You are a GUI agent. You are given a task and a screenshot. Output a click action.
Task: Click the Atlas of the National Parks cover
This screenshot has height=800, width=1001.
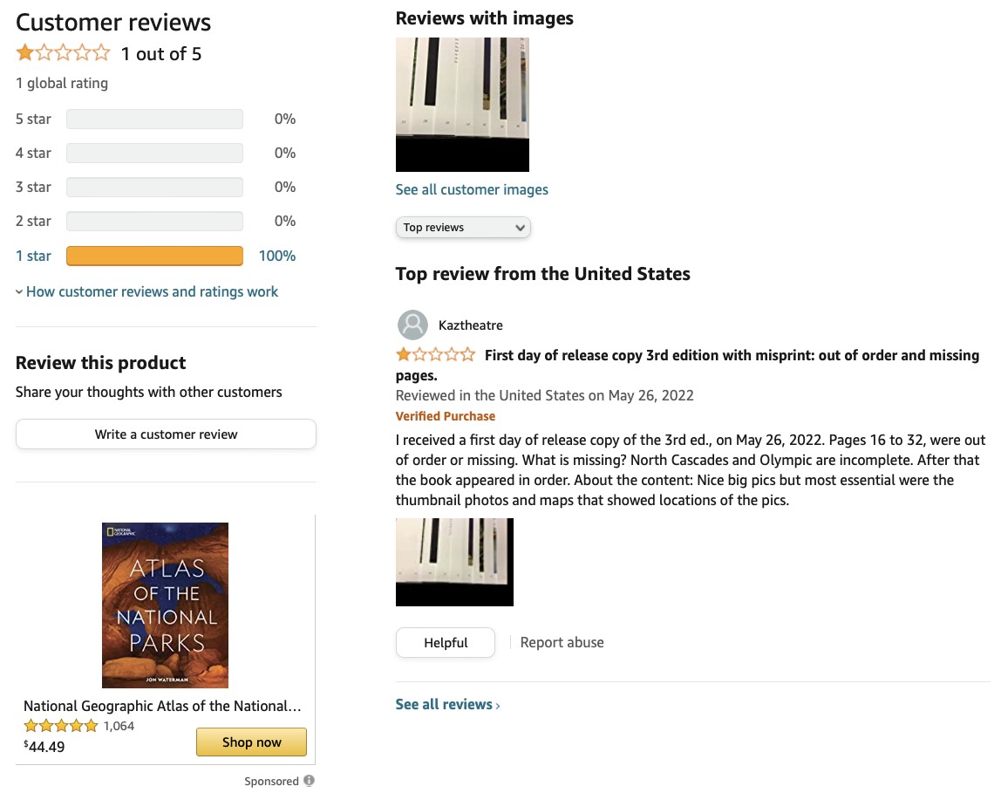click(166, 605)
